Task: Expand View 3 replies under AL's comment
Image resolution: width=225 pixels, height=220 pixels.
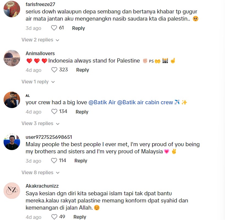Action: point(40,124)
